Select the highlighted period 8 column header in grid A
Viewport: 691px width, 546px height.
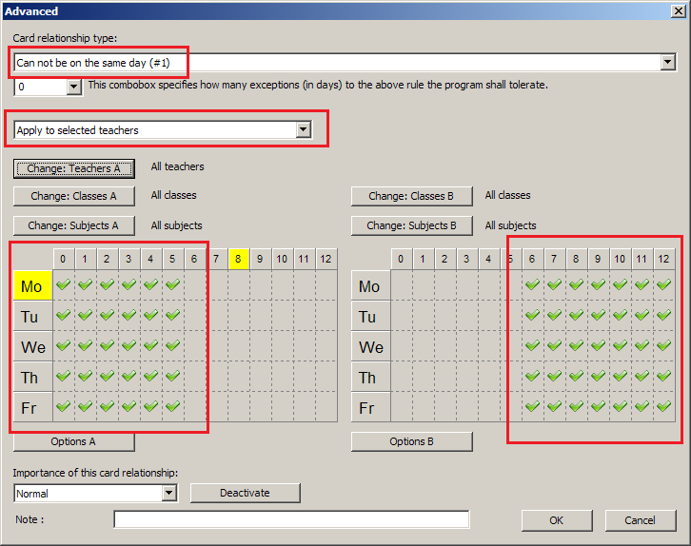coord(238,259)
